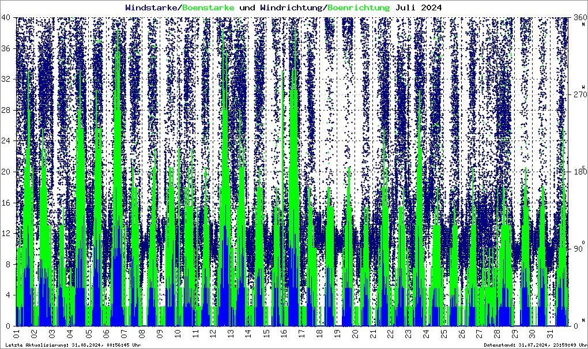
Task: Click the 'Letzte Aktualisierung' timestamp footer
Action: pos(73,345)
